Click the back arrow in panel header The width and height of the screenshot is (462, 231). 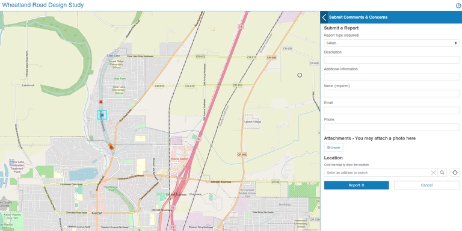(x=324, y=17)
